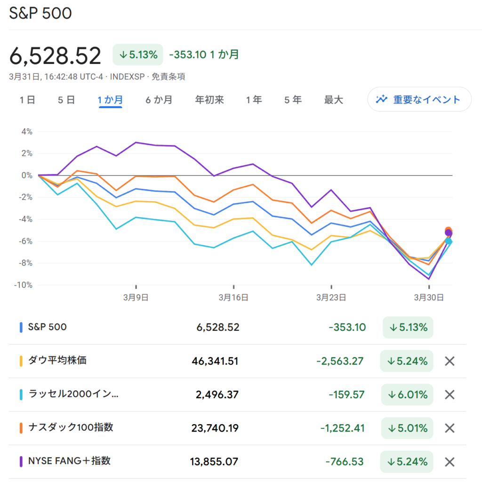This screenshot has height=482, width=482.
Task: Remove ナスダック100指数 using the X icon
Action: point(450,428)
